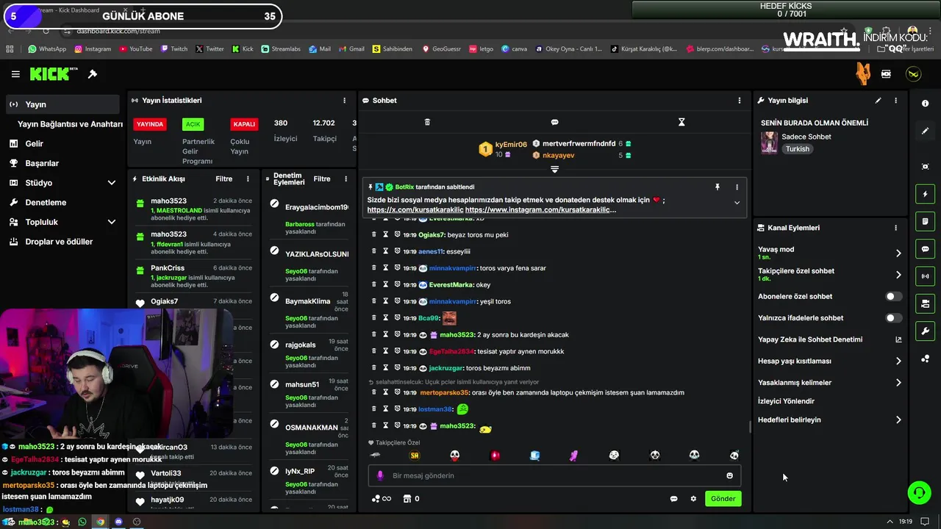Viewport: 941px width, 529px height.
Task: Unpin the BotRix pinned message with the pin icon
Action: (x=718, y=187)
